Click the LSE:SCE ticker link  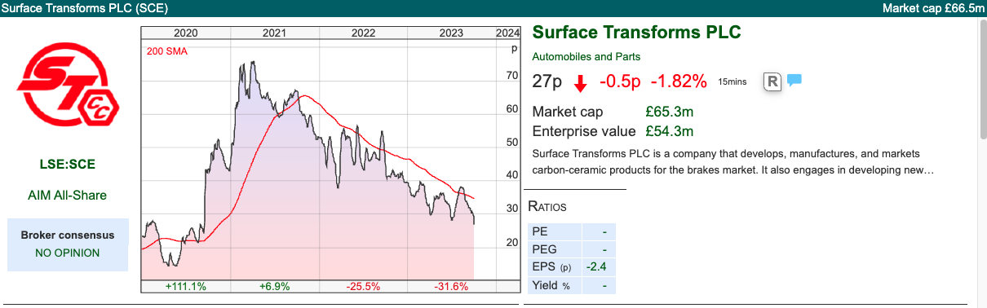(x=68, y=165)
